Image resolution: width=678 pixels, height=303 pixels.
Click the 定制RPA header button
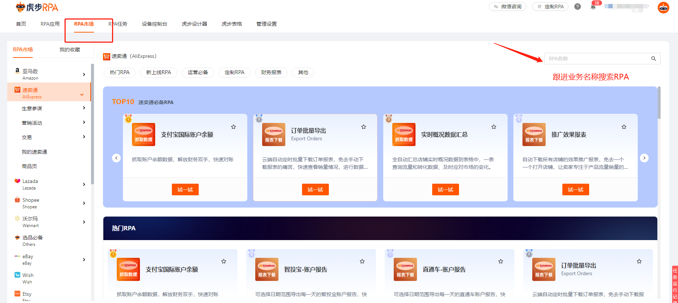550,7
